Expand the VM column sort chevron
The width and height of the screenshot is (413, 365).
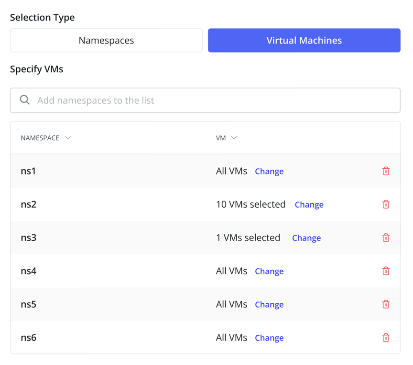pos(234,138)
